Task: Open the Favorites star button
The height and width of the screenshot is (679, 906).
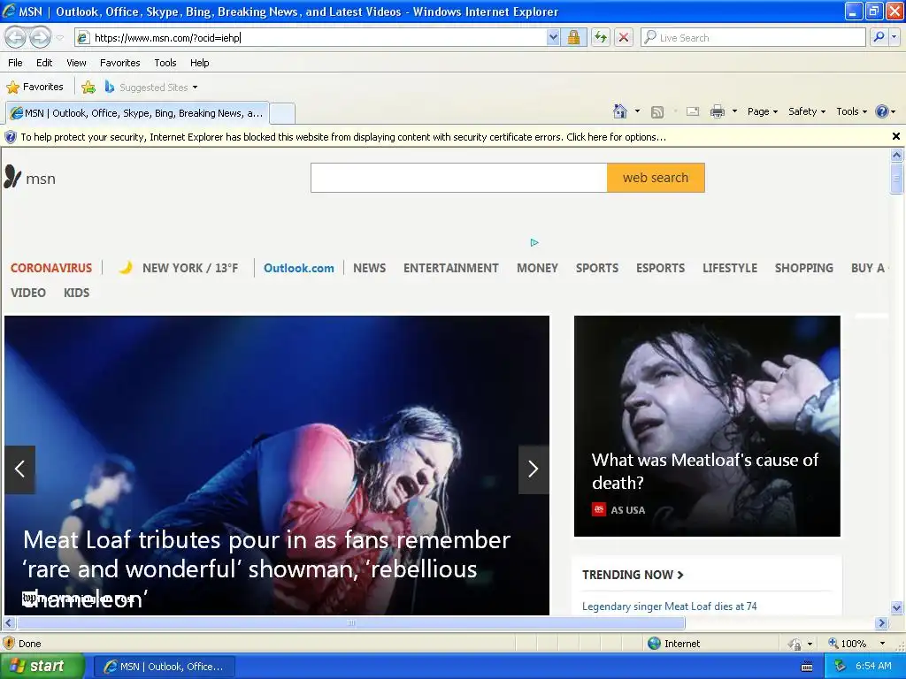Action: tap(35, 88)
